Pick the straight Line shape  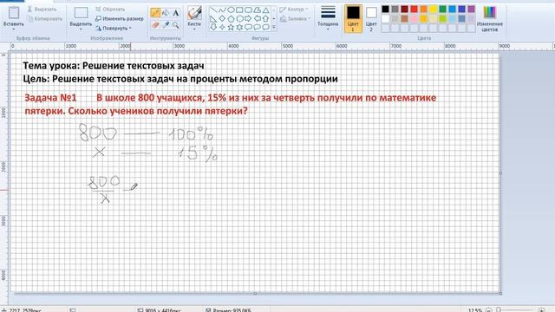pyautogui.click(x=213, y=10)
